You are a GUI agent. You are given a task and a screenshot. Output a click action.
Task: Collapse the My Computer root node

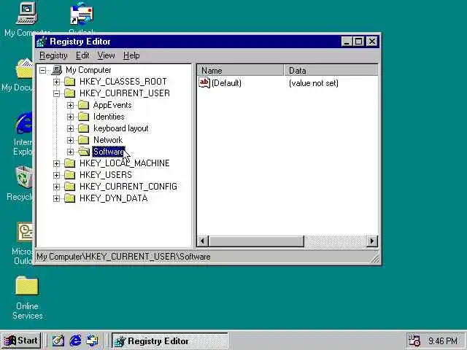(x=42, y=70)
